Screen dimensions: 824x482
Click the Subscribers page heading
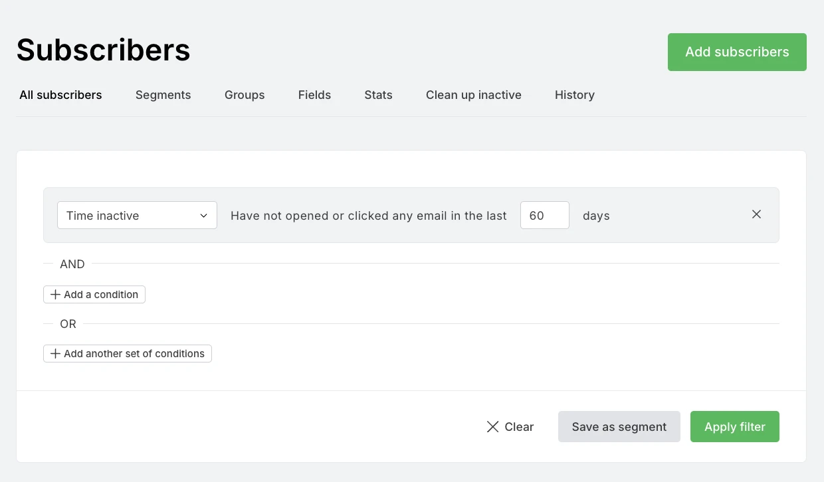pyautogui.click(x=104, y=50)
